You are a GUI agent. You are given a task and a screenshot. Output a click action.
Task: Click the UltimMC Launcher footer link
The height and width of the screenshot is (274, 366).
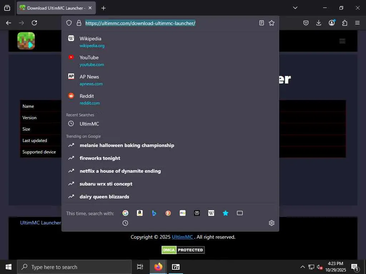41,223
